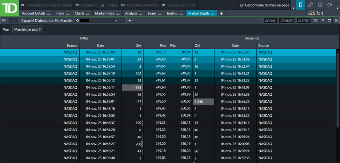This screenshot has width=340, height=163.
Task: Click the pin-to-top arrow icon in panel header
Action: pos(322,21)
